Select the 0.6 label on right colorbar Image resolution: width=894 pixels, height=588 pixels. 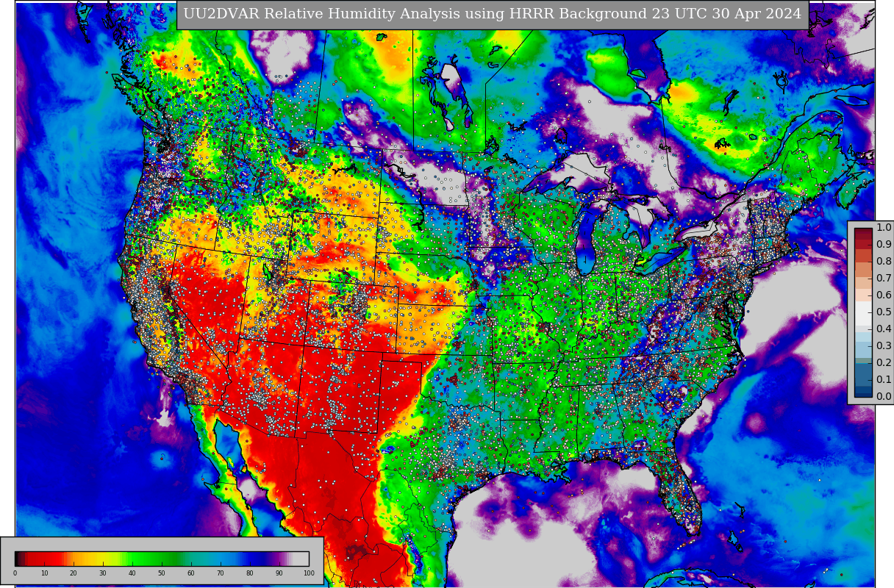(884, 295)
